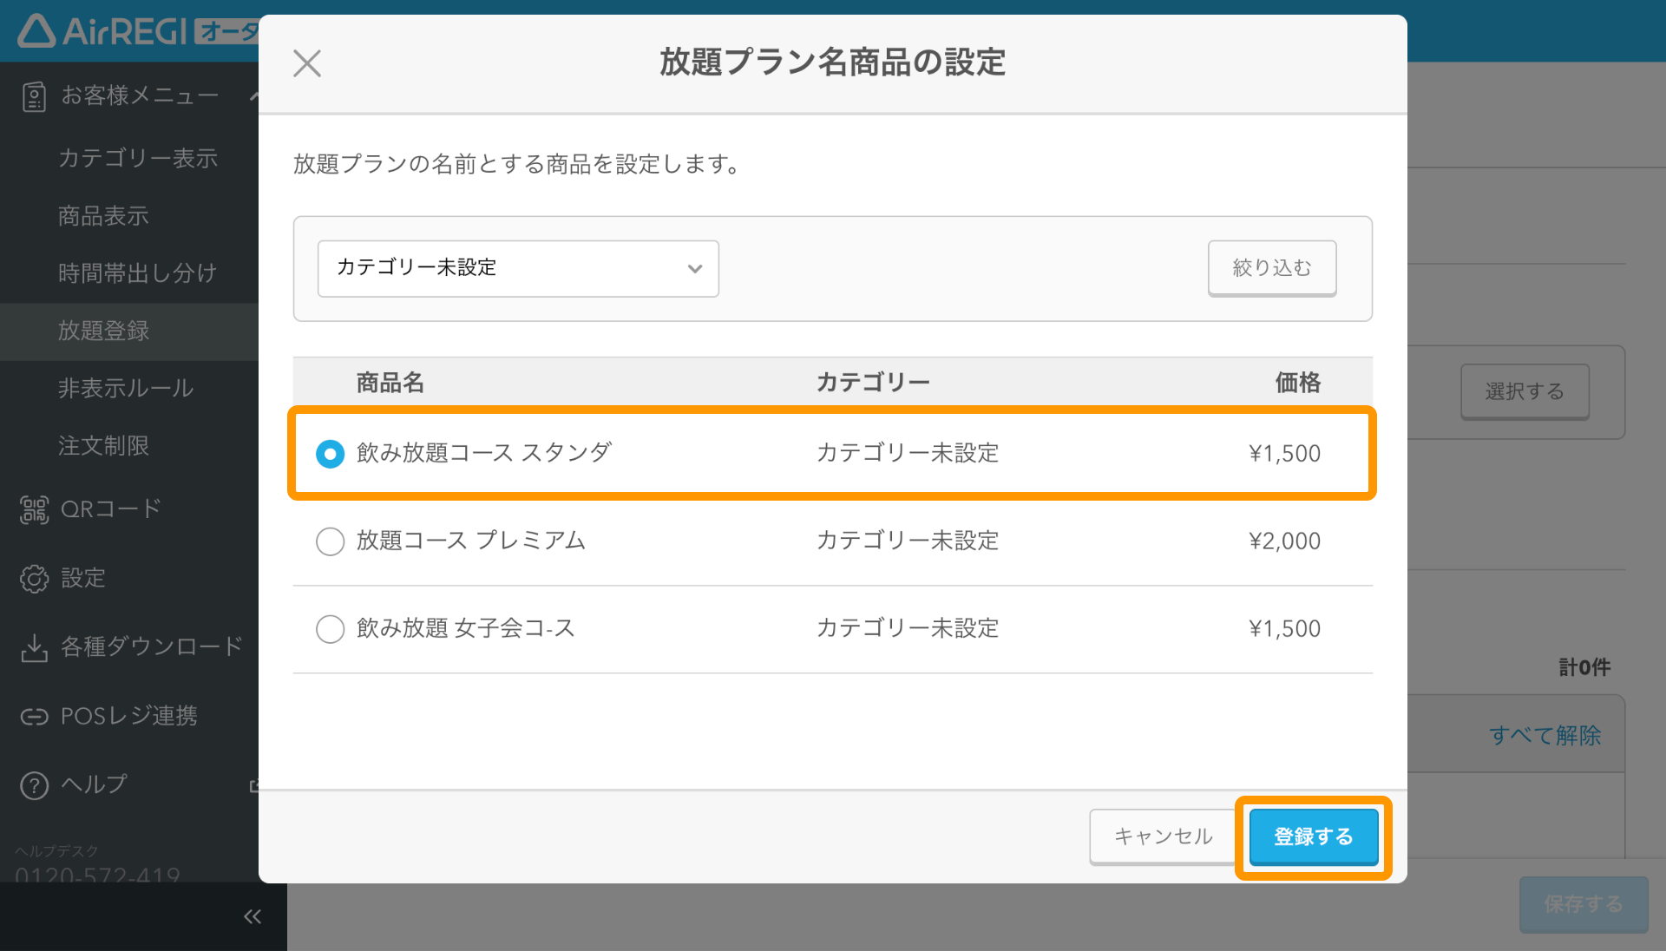Click the AirREGI logo icon
1666x951 pixels.
36,31
